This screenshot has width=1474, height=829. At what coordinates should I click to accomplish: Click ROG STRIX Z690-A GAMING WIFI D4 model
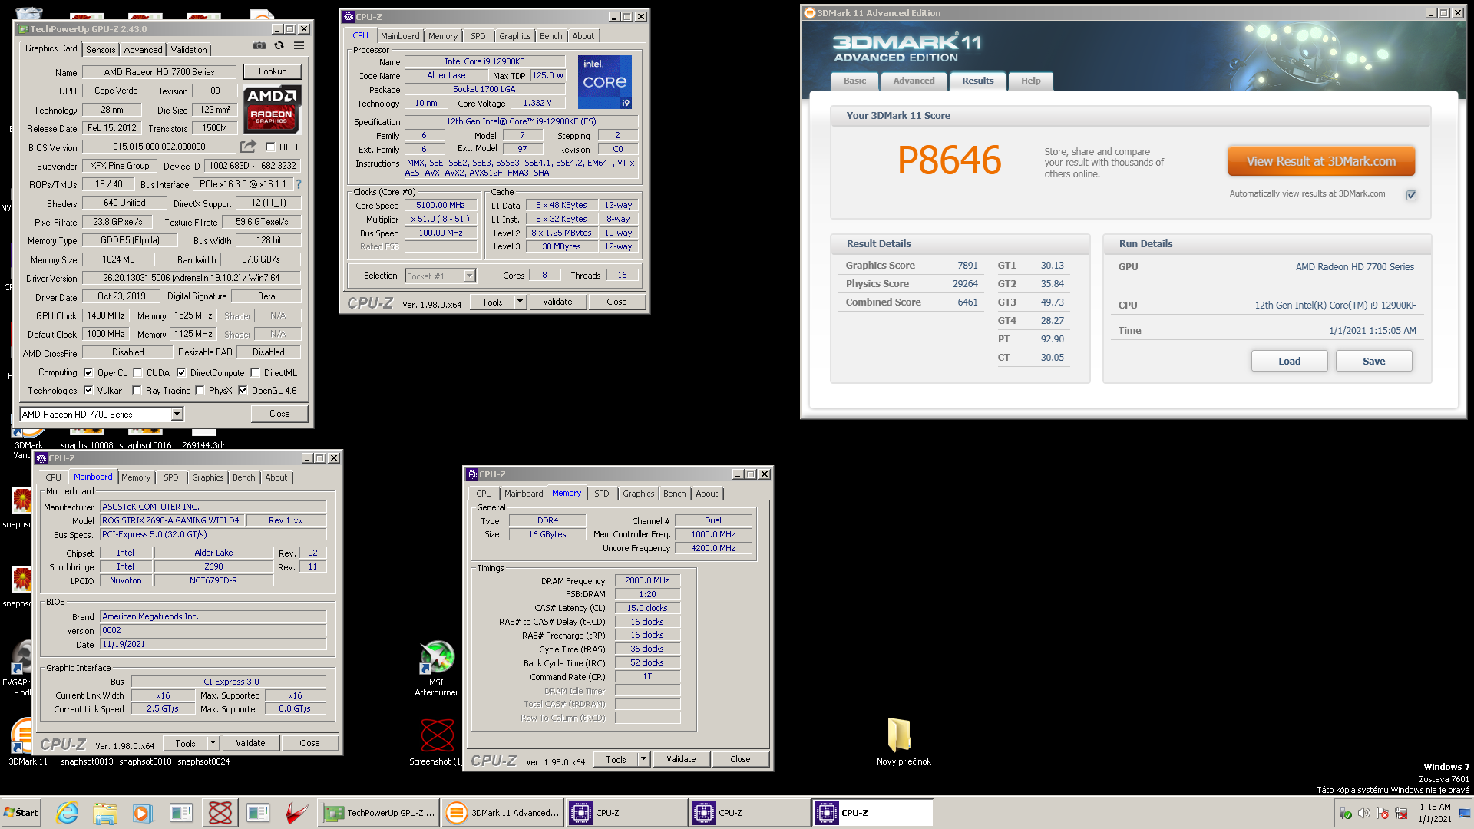point(170,520)
